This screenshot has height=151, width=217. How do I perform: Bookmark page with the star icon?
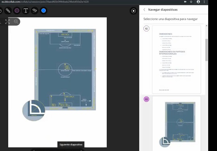[191, 2]
